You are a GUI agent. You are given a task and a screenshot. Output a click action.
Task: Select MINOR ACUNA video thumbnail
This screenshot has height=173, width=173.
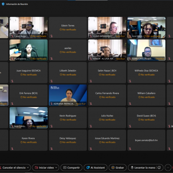pos(107,50)
